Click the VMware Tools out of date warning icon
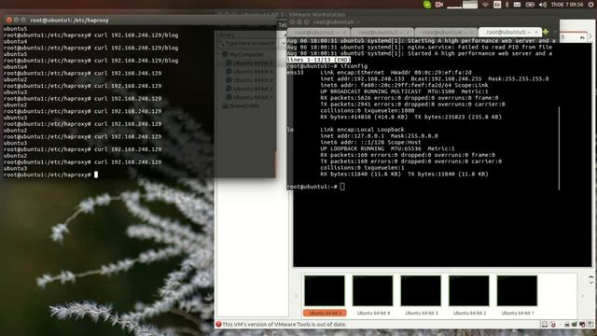Screen dimensions: 597x336 pyautogui.click(x=218, y=324)
